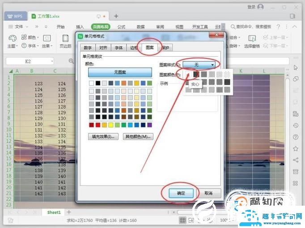
Task: Click the archive box icon in sidebar
Action: pos(296,172)
